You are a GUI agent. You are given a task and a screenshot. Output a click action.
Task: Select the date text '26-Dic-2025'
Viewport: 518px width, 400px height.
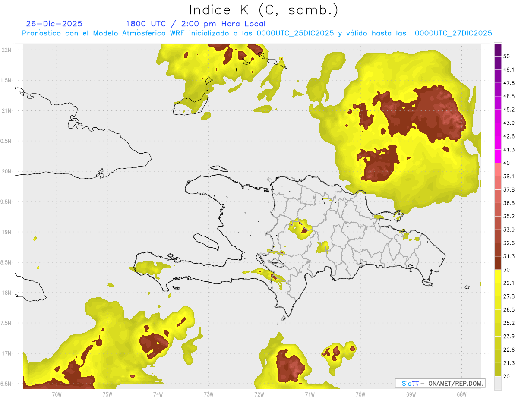point(54,24)
